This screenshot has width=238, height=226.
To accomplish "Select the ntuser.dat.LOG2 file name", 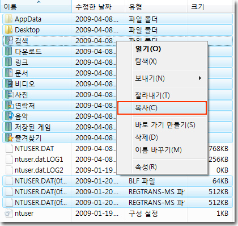I will (x=39, y=170).
